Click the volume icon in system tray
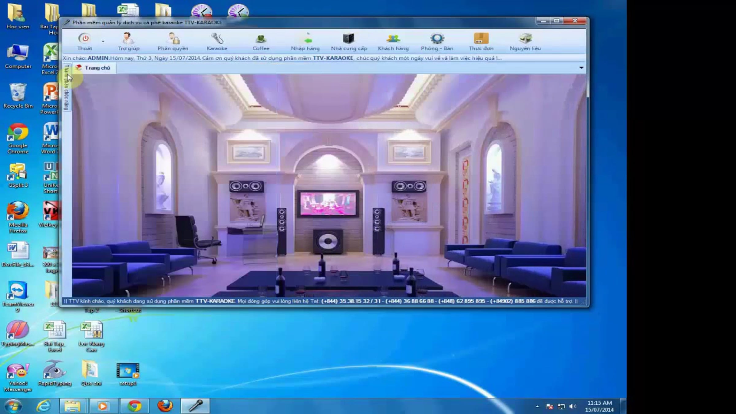Image resolution: width=736 pixels, height=414 pixels. point(572,406)
